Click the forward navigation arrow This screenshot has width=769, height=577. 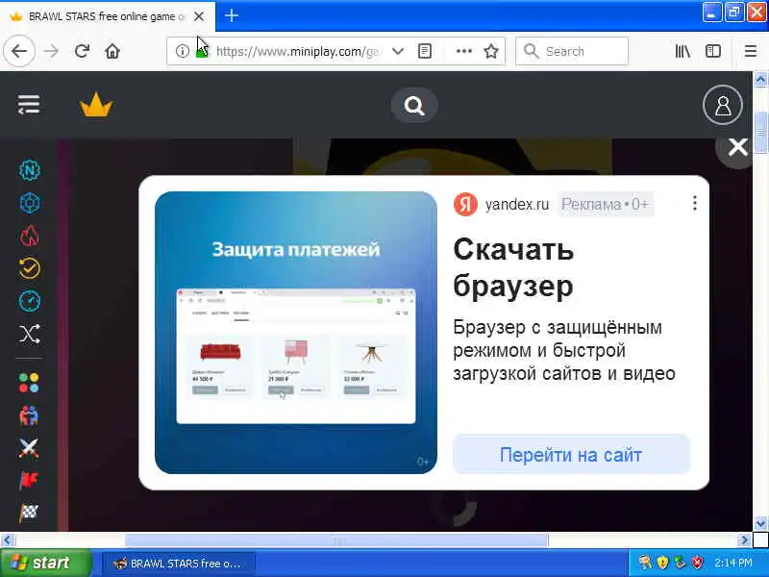coord(51,51)
